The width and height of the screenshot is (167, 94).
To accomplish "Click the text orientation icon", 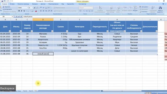I will (49, 8).
